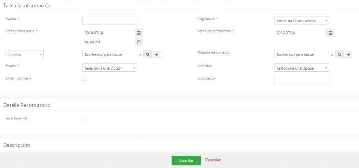The image size is (359, 168).
Task: Open the Cuentas module type dropdown
Action: point(25,55)
